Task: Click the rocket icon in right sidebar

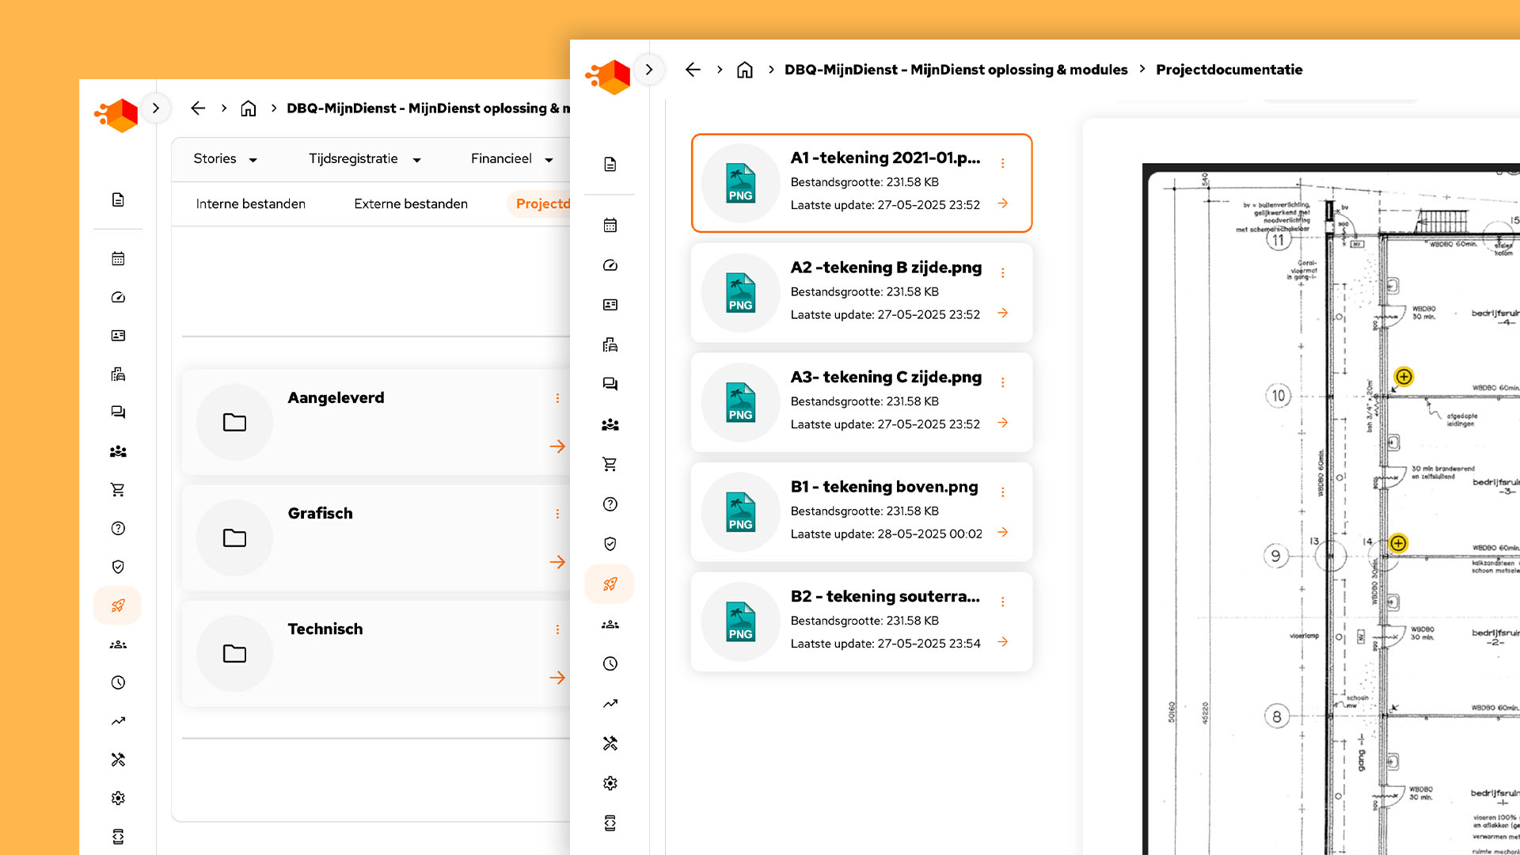Action: [x=610, y=584]
